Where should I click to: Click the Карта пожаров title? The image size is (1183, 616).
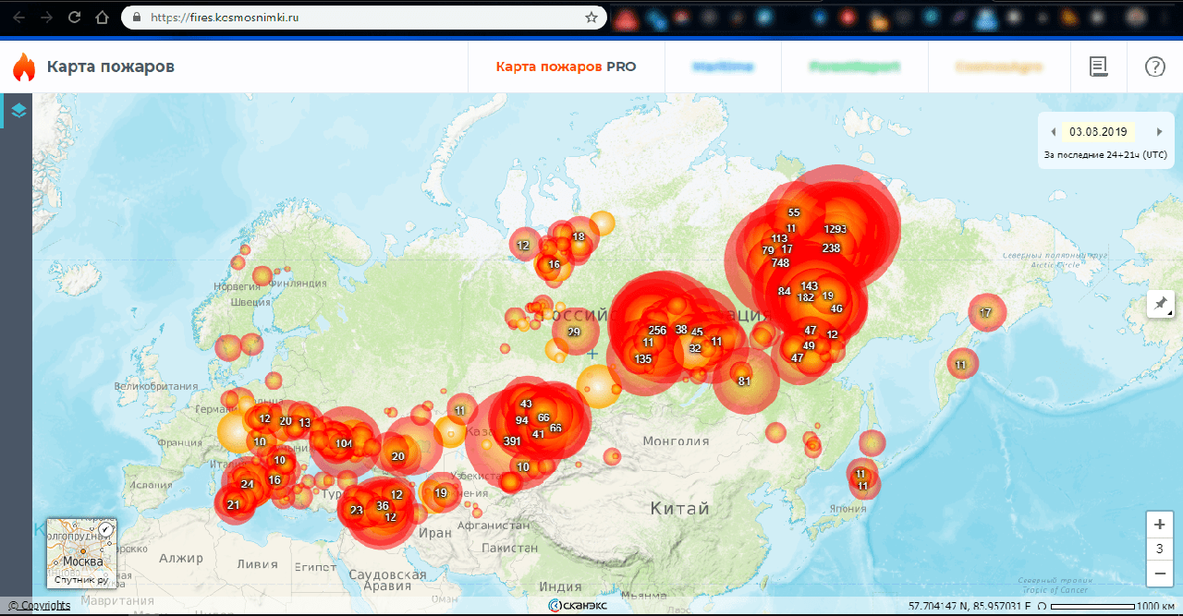coord(110,66)
